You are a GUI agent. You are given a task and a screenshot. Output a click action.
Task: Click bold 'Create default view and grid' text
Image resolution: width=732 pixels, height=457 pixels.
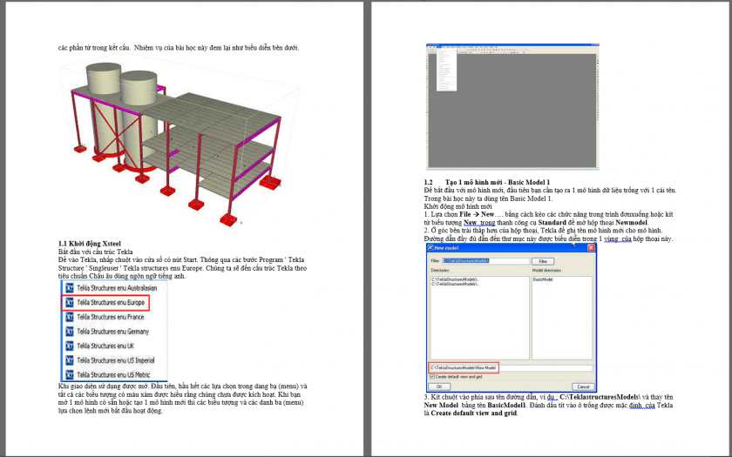click(474, 413)
